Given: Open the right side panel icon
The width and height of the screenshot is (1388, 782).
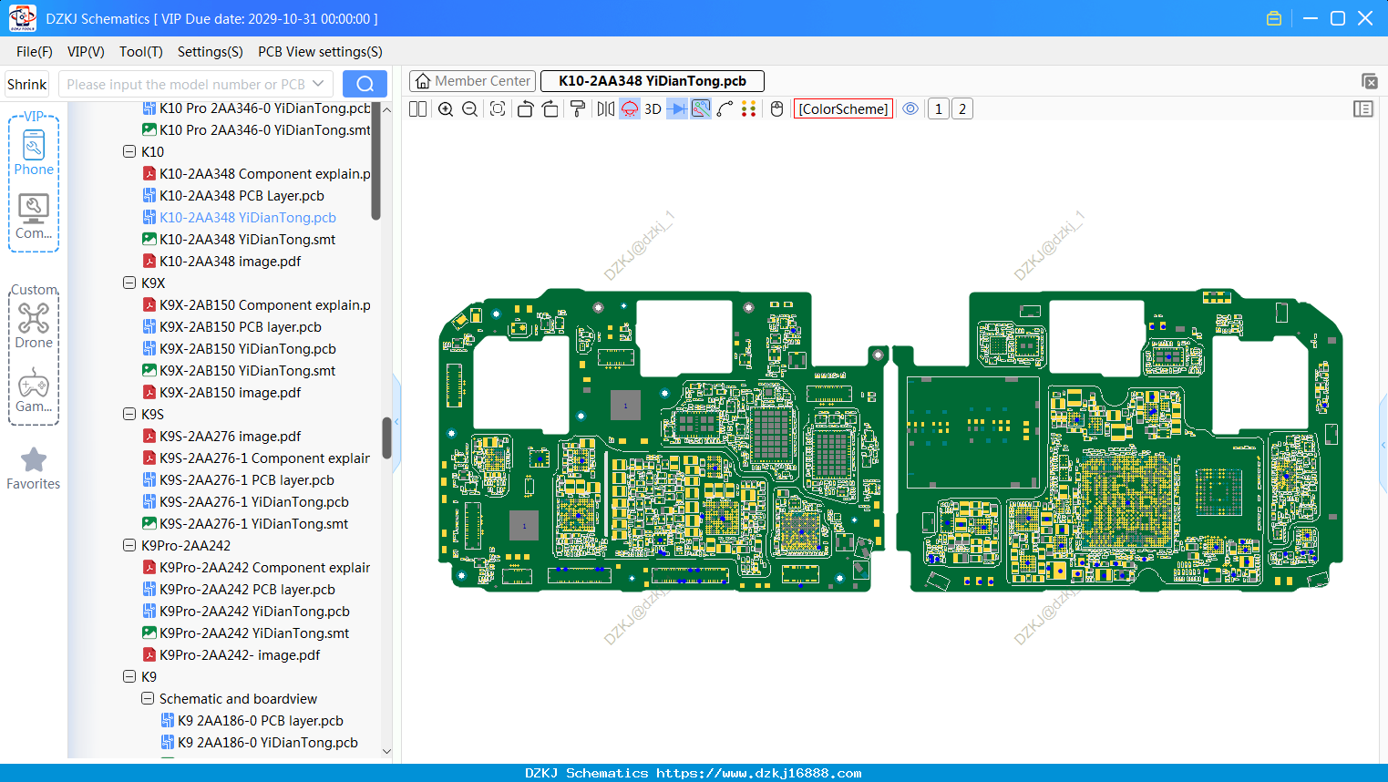Looking at the screenshot, I should pos(1363,108).
